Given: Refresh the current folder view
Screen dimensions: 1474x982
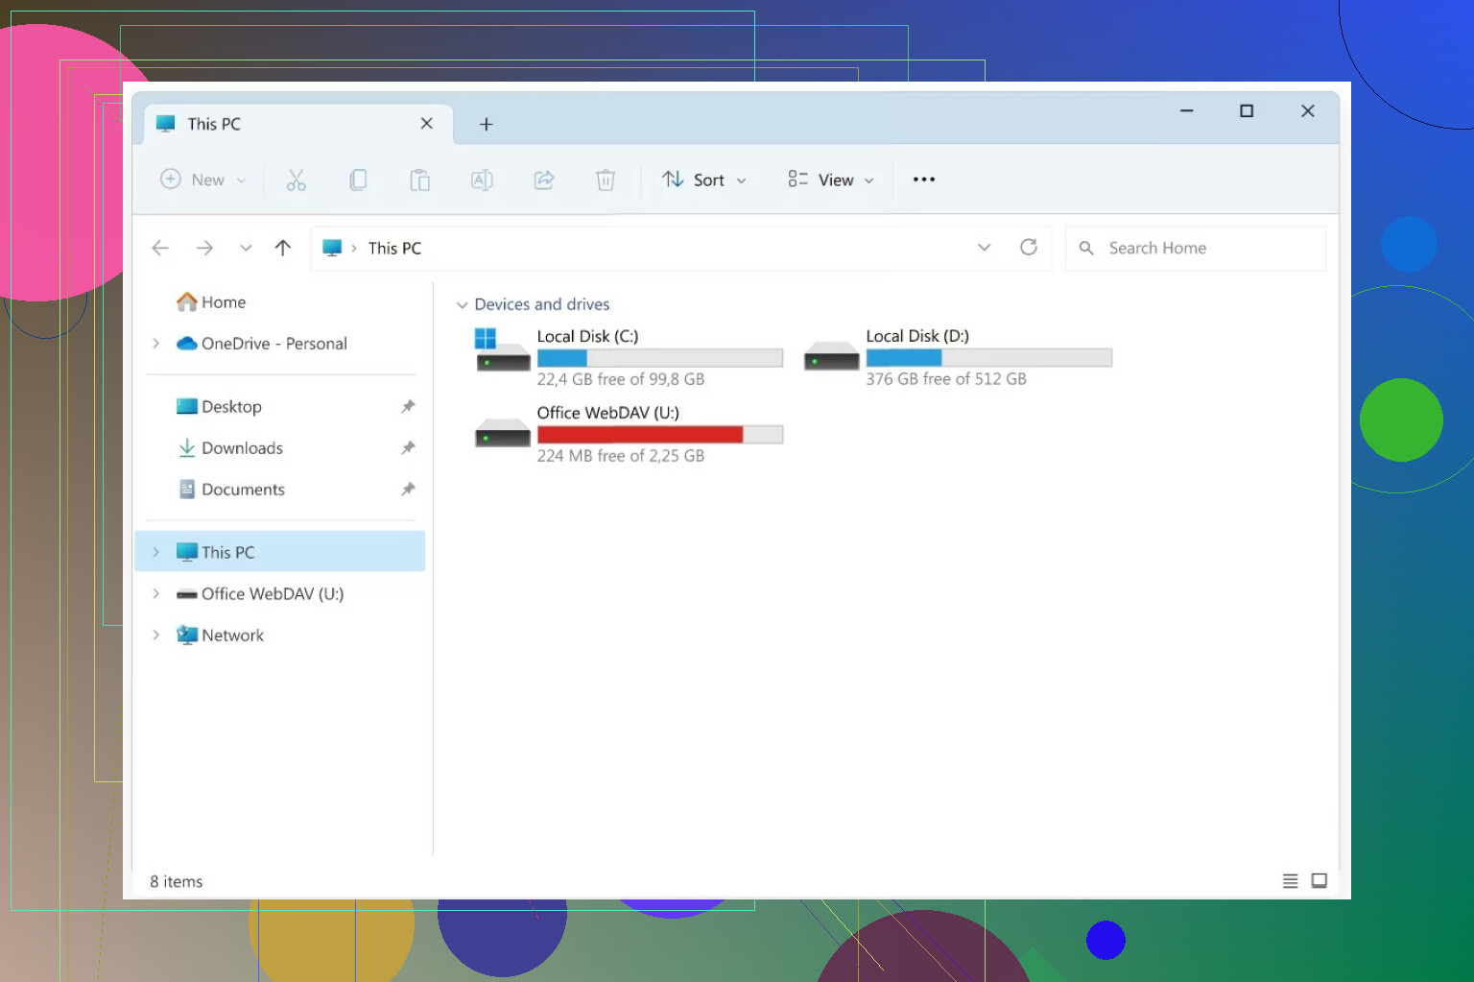Looking at the screenshot, I should pos(1029,248).
